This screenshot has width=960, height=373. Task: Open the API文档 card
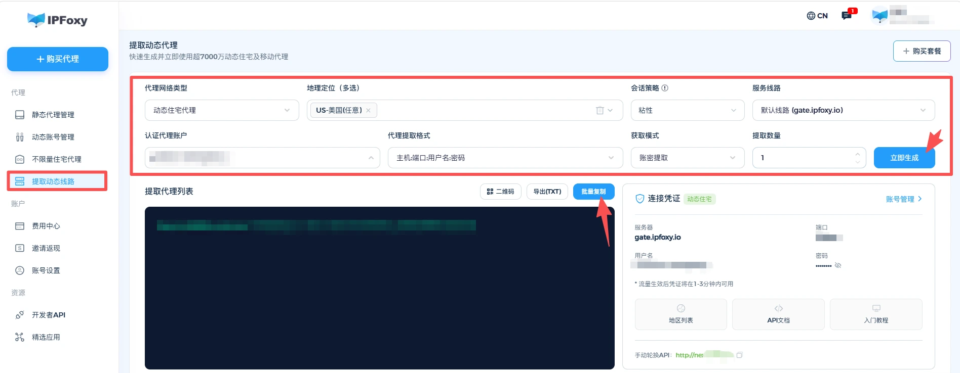coord(779,314)
